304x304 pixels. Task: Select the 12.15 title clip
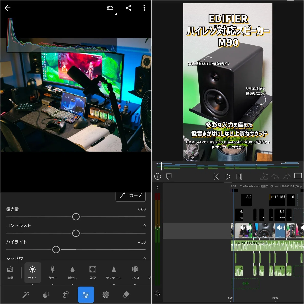tap(277, 200)
